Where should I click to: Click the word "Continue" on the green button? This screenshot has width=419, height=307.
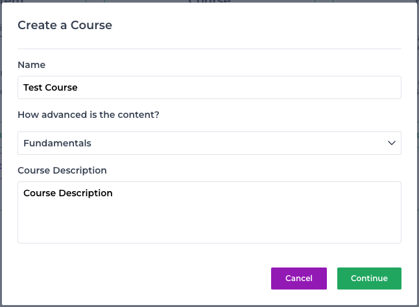pyautogui.click(x=369, y=279)
